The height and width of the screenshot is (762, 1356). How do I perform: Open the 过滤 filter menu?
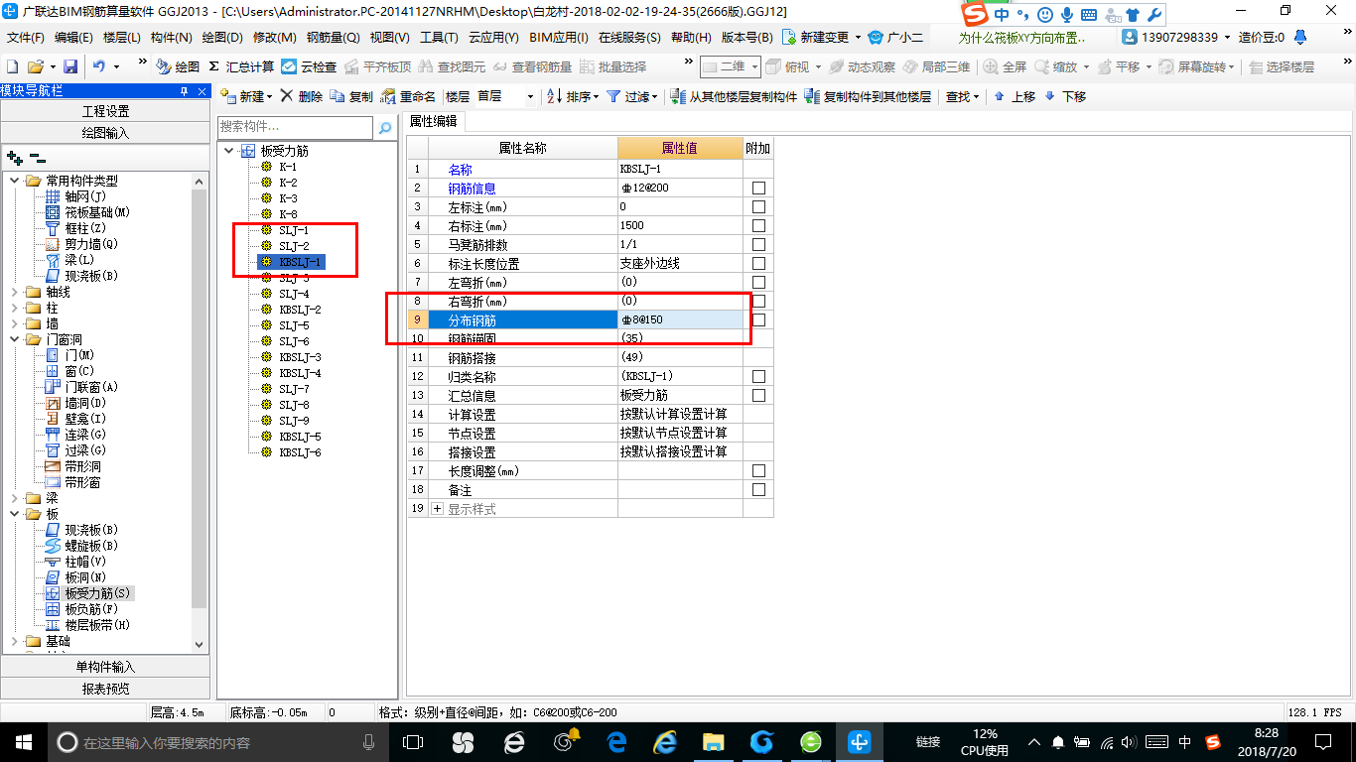tap(632, 96)
